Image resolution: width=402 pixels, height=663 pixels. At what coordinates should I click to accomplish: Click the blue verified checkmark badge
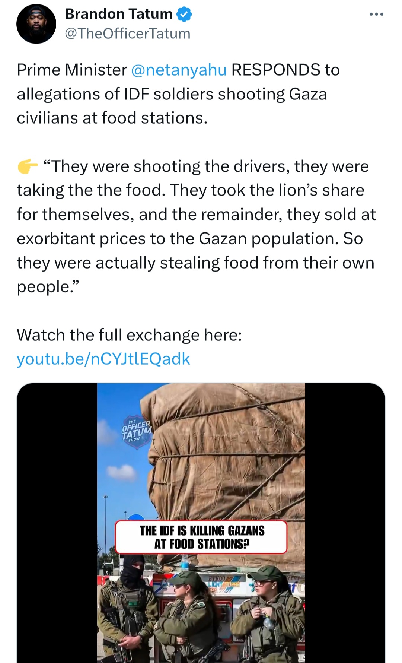click(184, 14)
